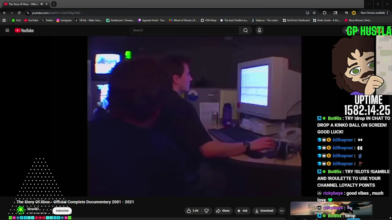
Task: Open Stake.us bookmark
Action: [265, 20]
